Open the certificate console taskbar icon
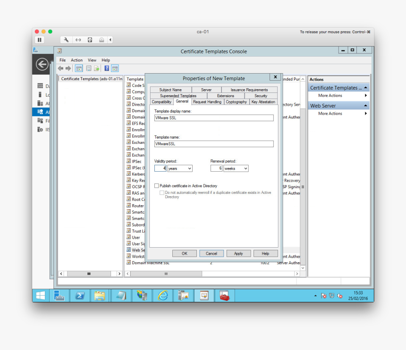The width and height of the screenshot is (406, 350). coord(204,296)
